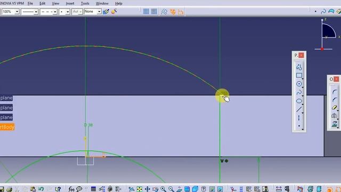Click the Fit All In icon

click(139, 189)
